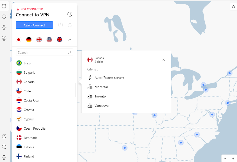Viewport: 237px width, 162px height.
Task: Select Costa Rica in country list
Action: pos(31,100)
